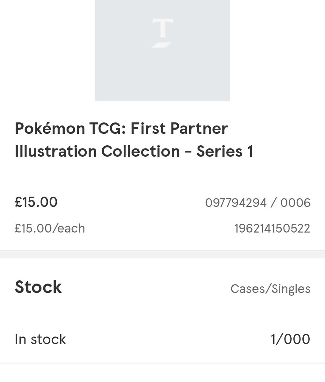Click the 097794294 product number
The image size is (325, 382).
coord(236,203)
